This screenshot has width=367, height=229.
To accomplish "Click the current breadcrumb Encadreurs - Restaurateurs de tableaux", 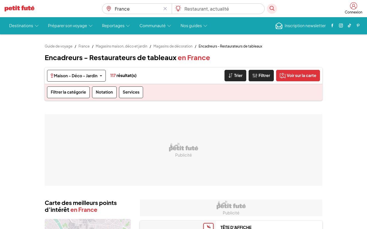I will tap(230, 46).
